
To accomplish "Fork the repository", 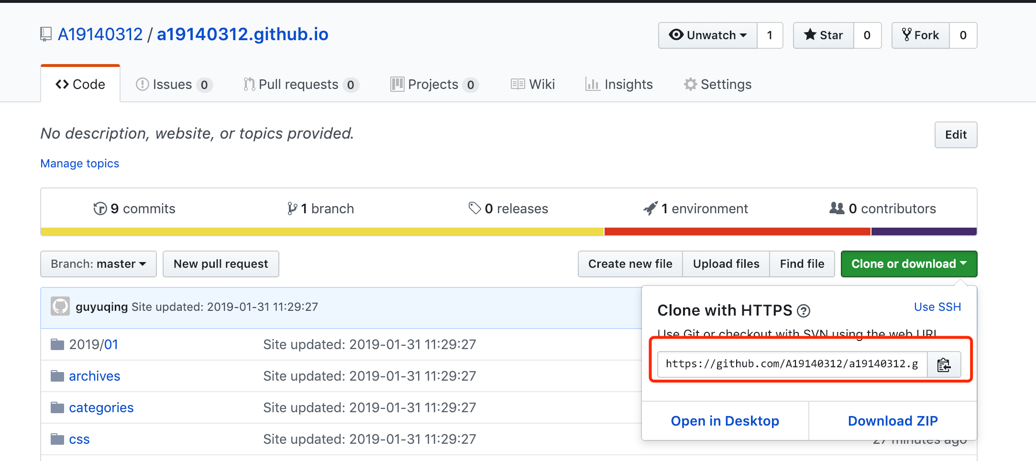I will pos(920,35).
